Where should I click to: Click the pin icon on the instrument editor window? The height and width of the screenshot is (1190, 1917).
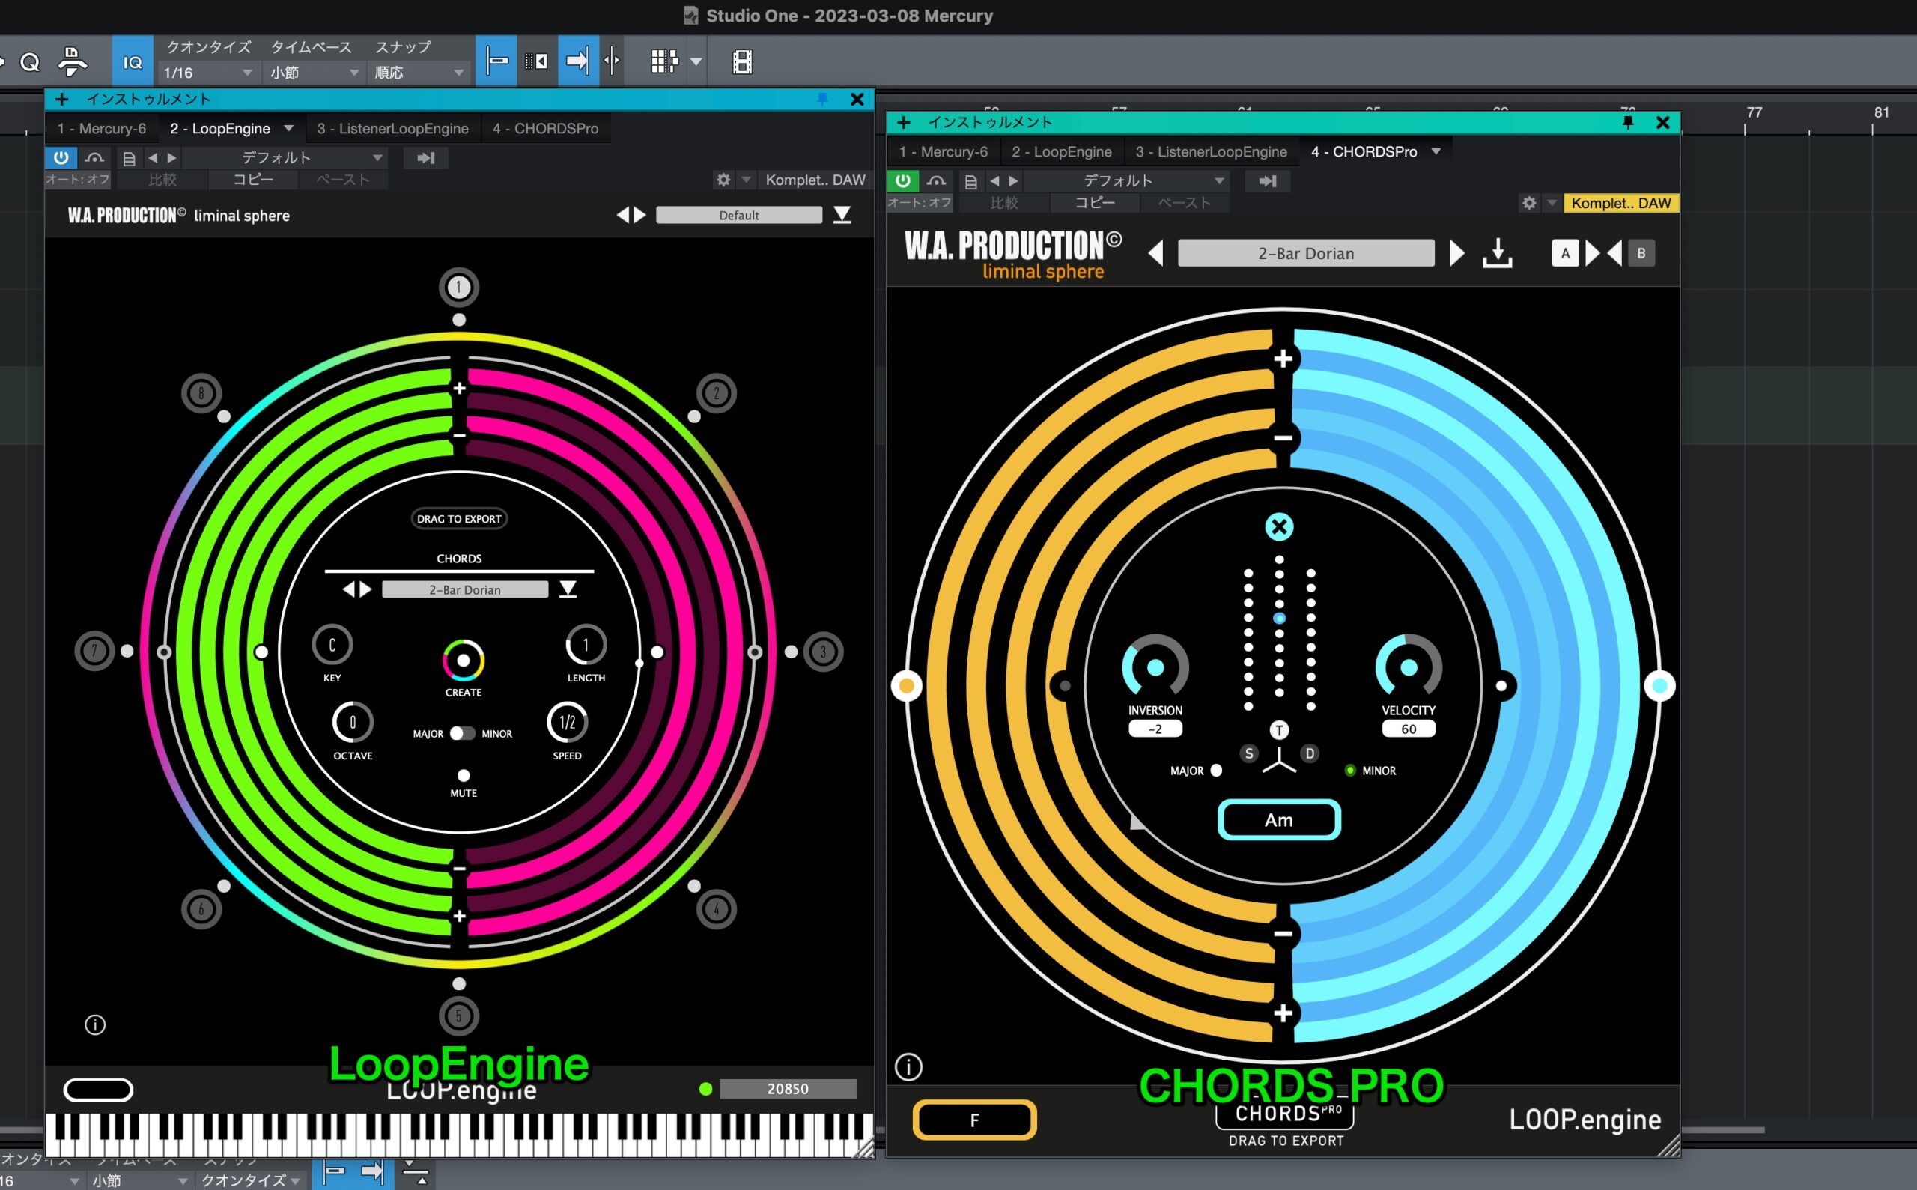coord(822,99)
